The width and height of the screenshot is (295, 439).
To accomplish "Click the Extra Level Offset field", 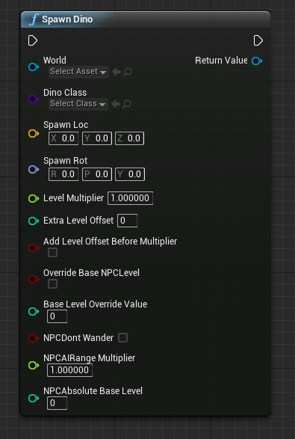I will tap(127, 221).
